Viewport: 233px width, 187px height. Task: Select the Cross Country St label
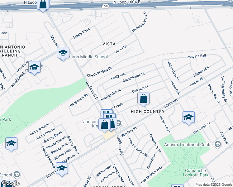point(138,147)
